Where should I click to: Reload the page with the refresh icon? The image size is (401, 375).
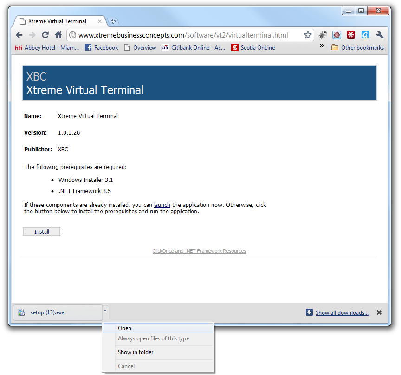[x=45, y=35]
